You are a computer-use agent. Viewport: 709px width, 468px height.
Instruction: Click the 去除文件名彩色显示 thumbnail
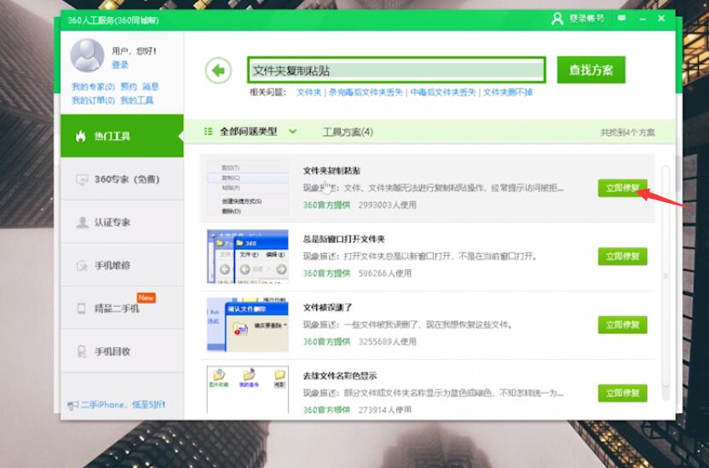[248, 390]
